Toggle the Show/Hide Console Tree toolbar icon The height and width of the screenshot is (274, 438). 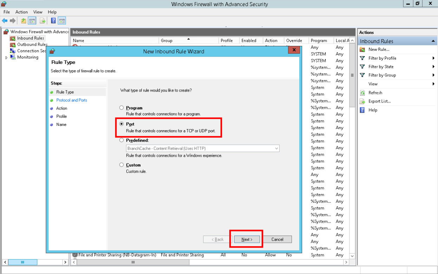(x=32, y=21)
